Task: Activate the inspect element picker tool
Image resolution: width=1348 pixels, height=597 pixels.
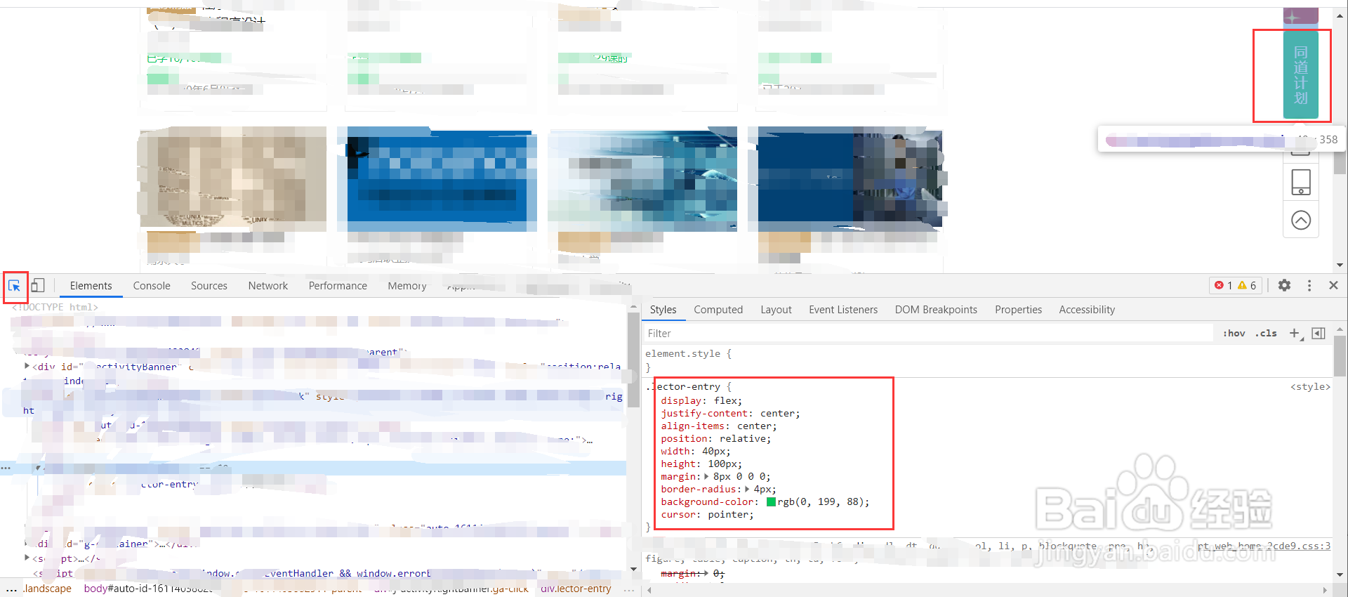Action: click(15, 286)
